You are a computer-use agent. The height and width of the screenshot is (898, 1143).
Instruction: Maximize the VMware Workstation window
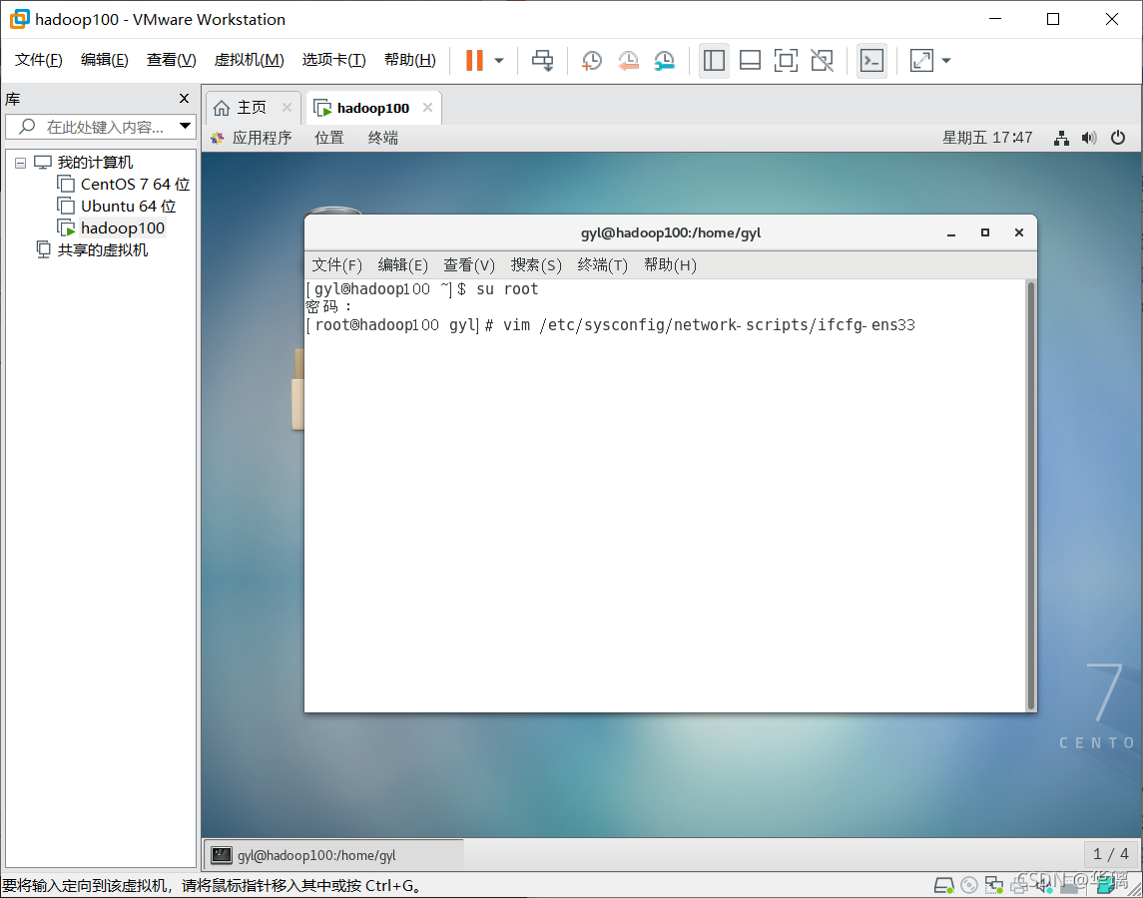click(x=1052, y=20)
